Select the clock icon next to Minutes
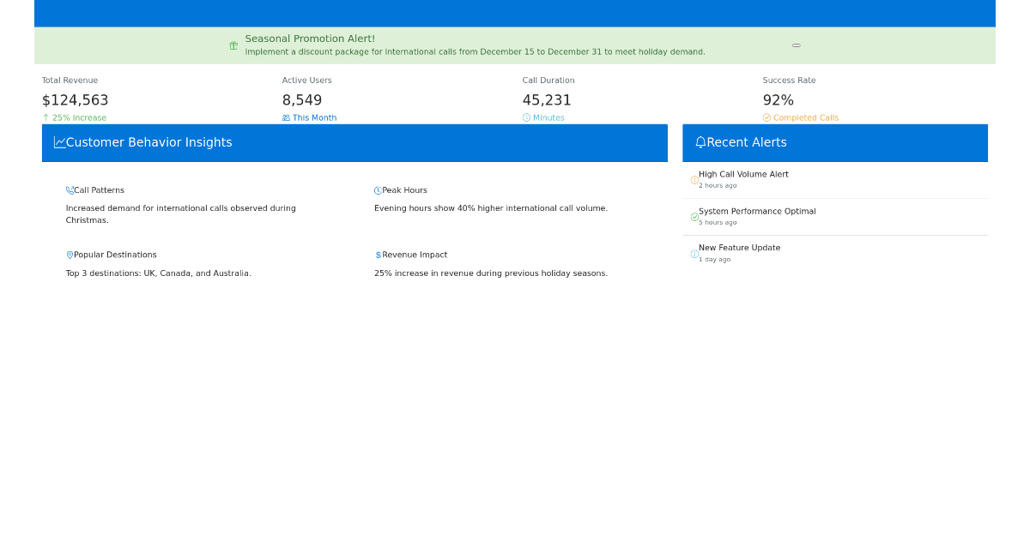The image size is (1030, 540). tap(528, 117)
